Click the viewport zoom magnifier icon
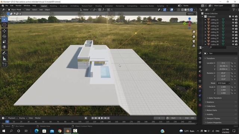Image resolution: width=239 pixels, height=134 pixels. pyautogui.click(x=194, y=32)
